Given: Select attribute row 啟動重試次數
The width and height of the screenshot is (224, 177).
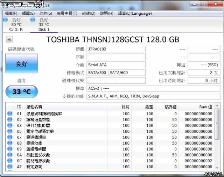Looking at the screenshot, I should coord(110,155).
